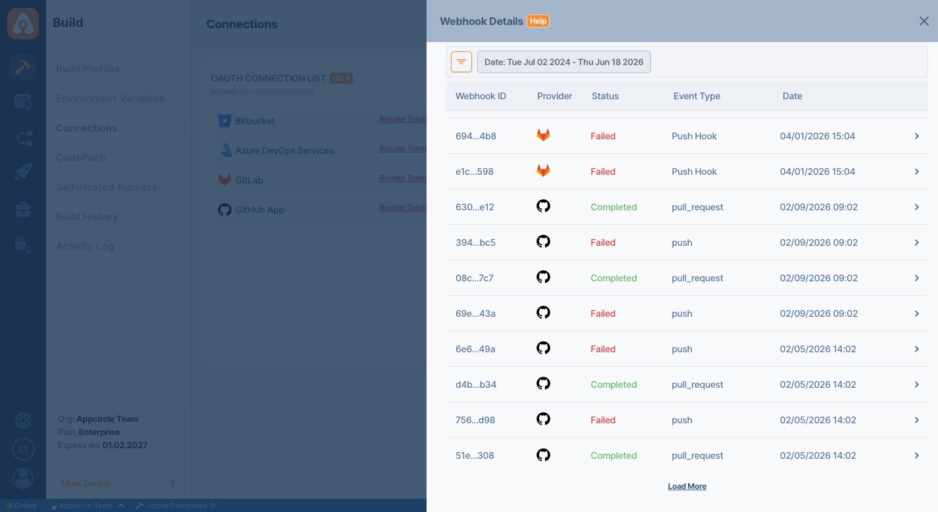Viewport: 938px width, 512px height.
Task: Expand row 756...d98 chevron
Action: [x=916, y=420]
